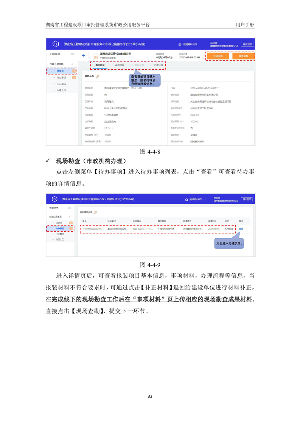The height and width of the screenshot is (425, 300).
Task: Click the home icon in figure 4-4-8 header
Action: (180, 44)
